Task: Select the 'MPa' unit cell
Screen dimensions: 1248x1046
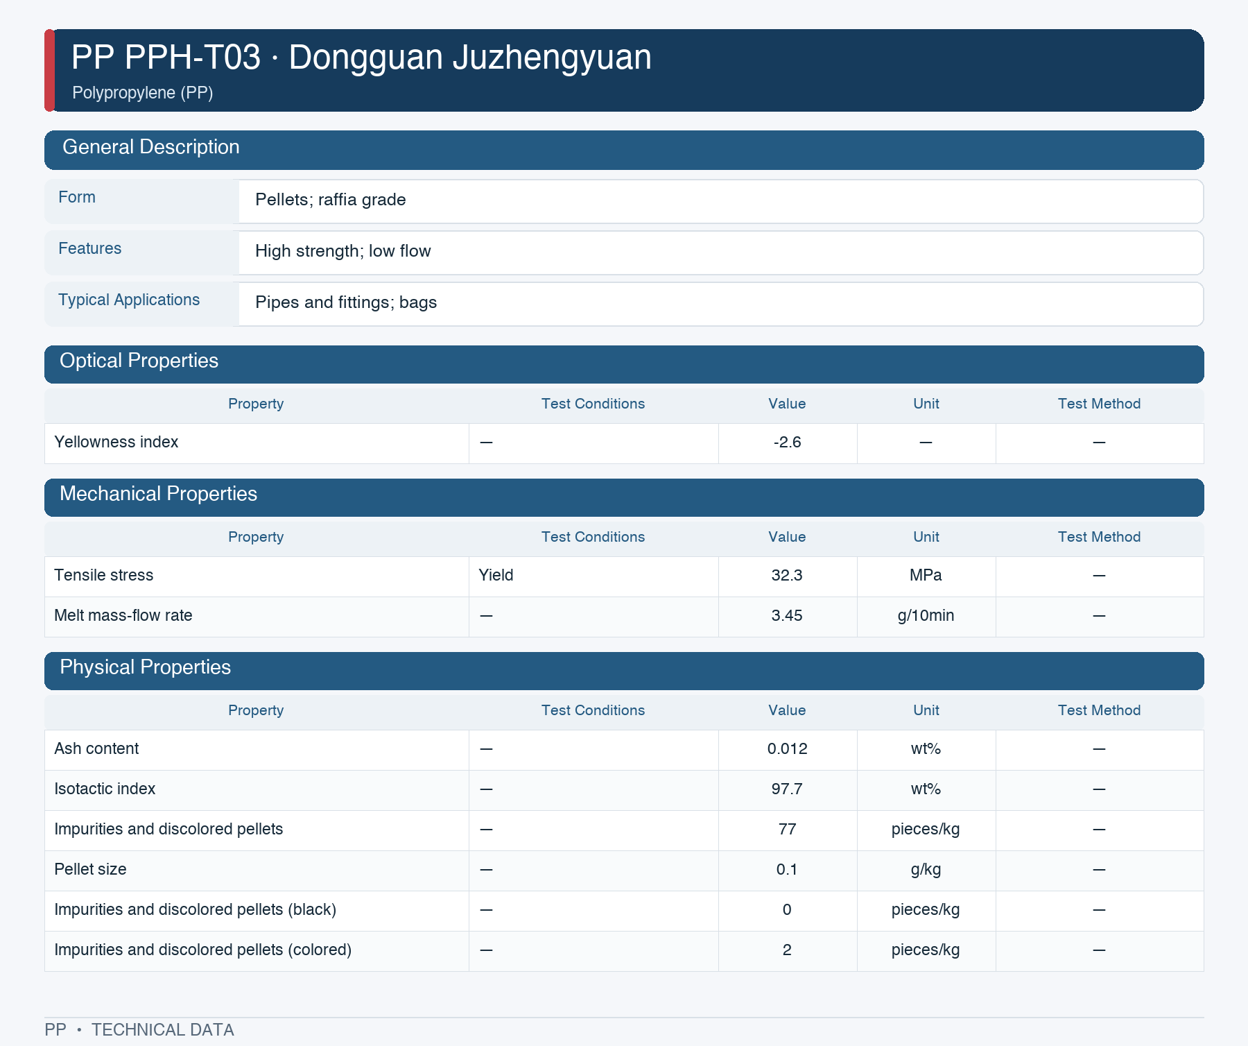Action: point(926,576)
